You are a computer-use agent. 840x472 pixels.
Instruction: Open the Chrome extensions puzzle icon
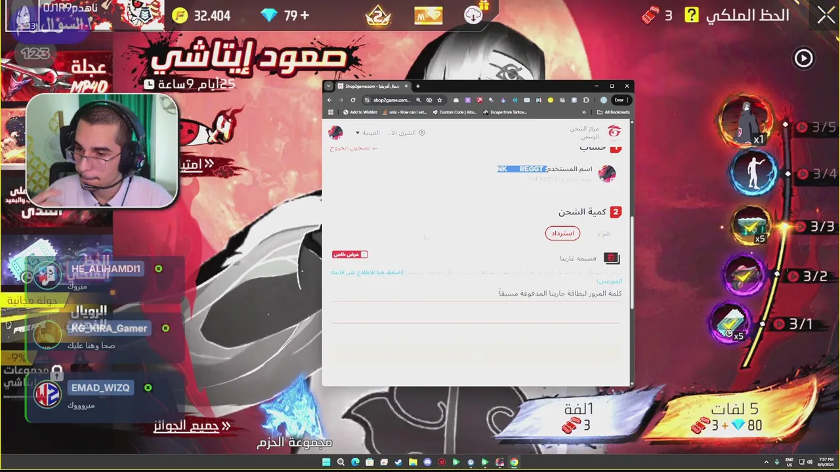[586, 100]
